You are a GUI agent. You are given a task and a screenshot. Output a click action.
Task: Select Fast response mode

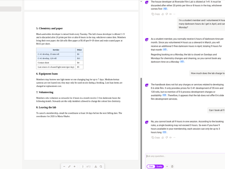(x=151, y=166)
